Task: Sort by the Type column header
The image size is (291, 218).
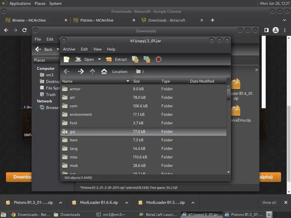Action: click(174, 81)
